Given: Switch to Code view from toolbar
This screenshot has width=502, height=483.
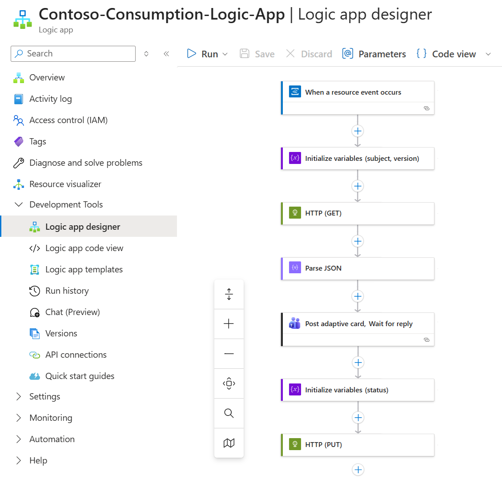Looking at the screenshot, I should tap(446, 54).
